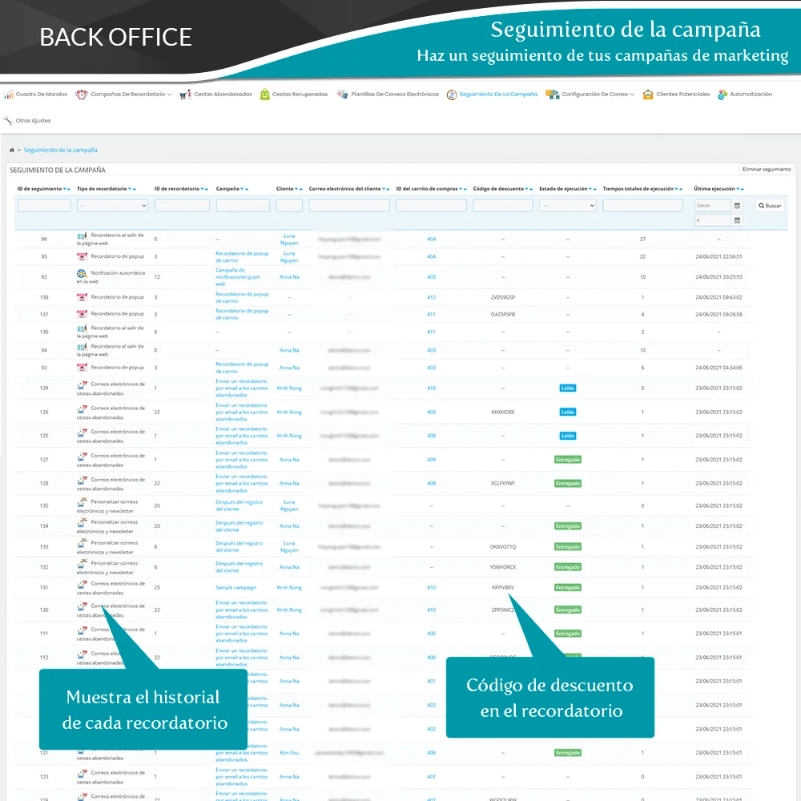Open the Tipo de recordatorio filter dropdown
Image resolution: width=801 pixels, height=801 pixels.
tap(113, 205)
